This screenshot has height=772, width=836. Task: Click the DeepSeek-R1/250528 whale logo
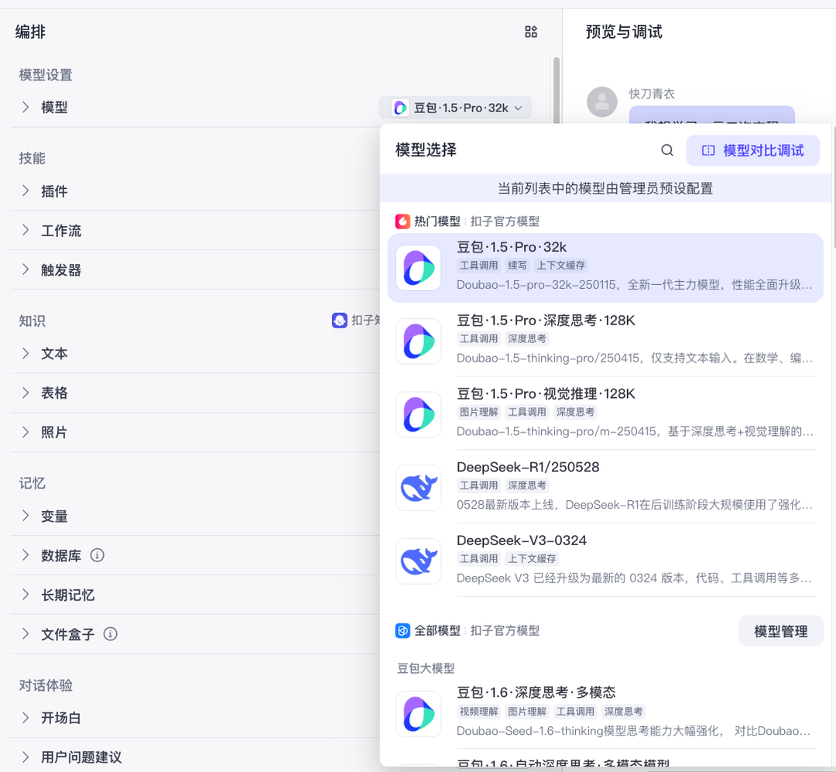(419, 488)
